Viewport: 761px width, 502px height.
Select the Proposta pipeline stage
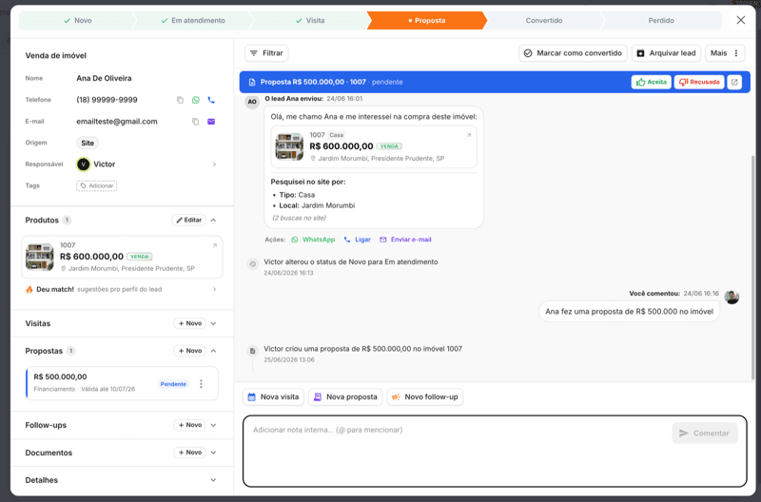(x=426, y=20)
